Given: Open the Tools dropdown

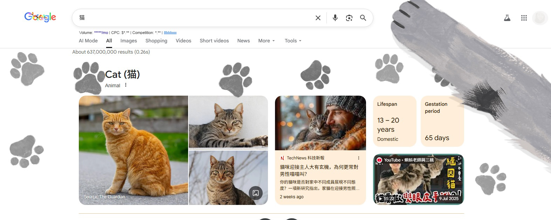Looking at the screenshot, I should point(293,41).
